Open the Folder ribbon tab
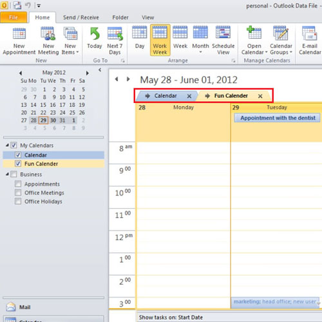The image size is (322, 322). [x=120, y=17]
